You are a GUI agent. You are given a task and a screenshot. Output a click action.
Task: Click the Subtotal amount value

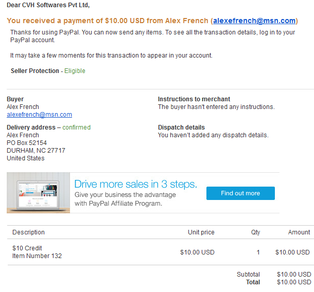293,275
